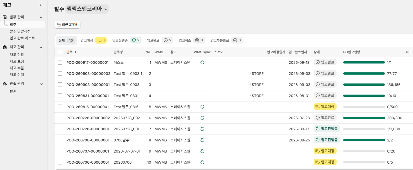Click WMS sync icon for PCO-260728-00000002
The height and width of the screenshot is (170, 413).
coord(202,118)
